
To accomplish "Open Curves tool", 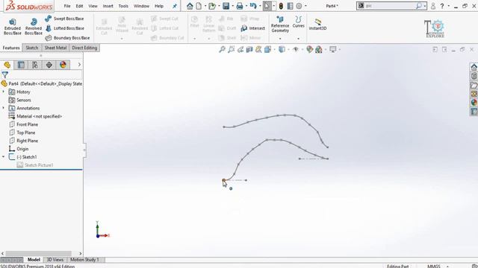I will tap(299, 22).
